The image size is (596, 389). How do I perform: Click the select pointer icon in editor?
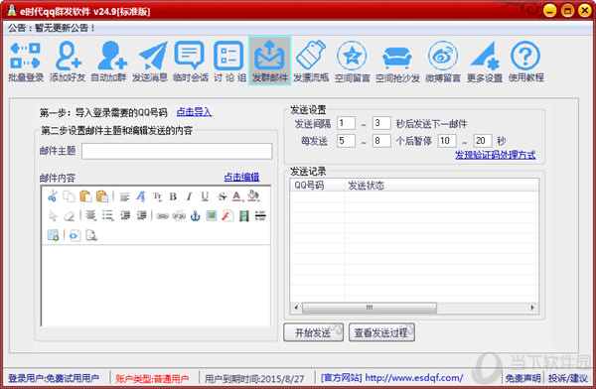point(53,215)
